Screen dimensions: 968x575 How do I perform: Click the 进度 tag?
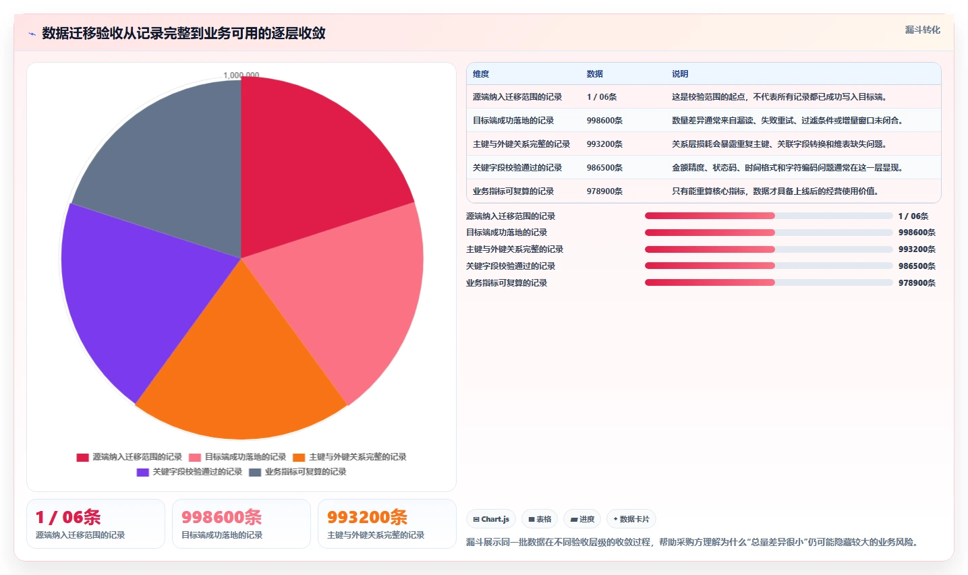coord(582,519)
